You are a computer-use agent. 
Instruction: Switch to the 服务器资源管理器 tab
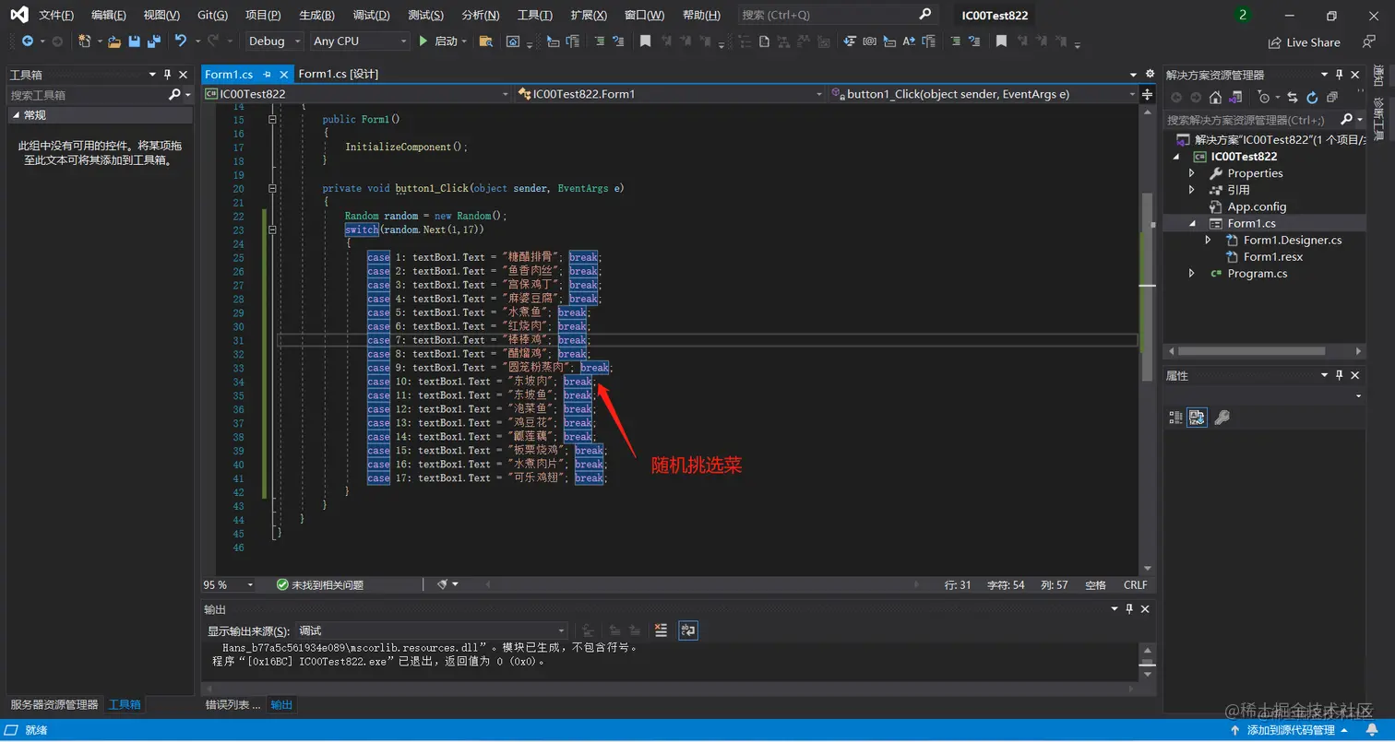(x=54, y=704)
